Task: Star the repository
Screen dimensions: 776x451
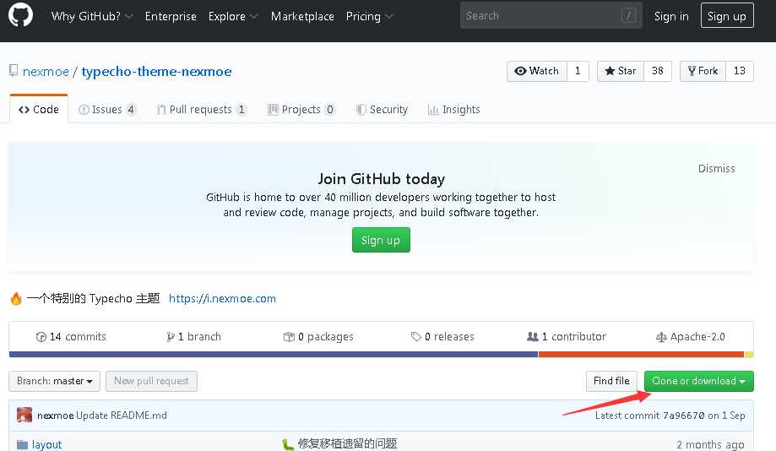Action: pos(620,71)
